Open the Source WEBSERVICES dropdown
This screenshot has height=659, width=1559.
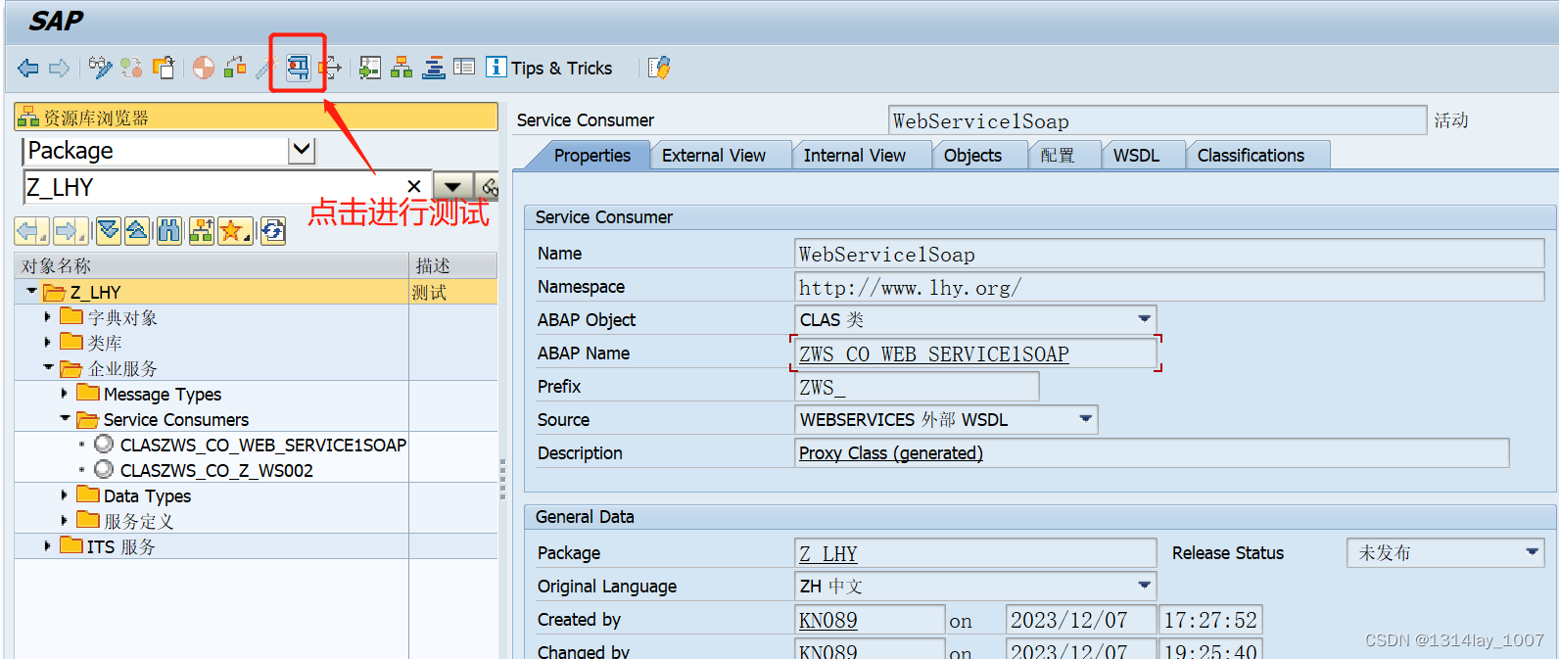point(1085,419)
